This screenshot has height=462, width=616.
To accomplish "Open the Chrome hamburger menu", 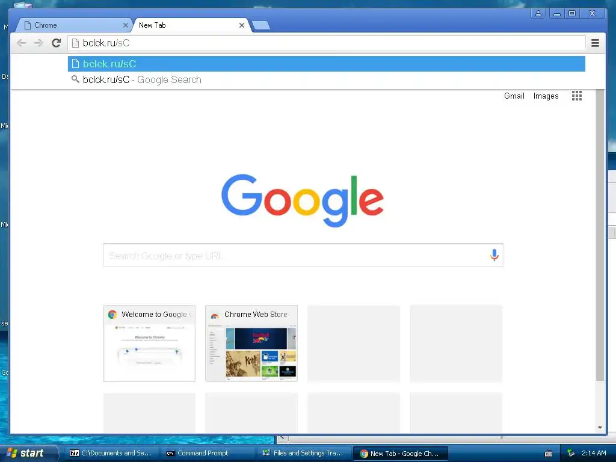I will click(595, 43).
